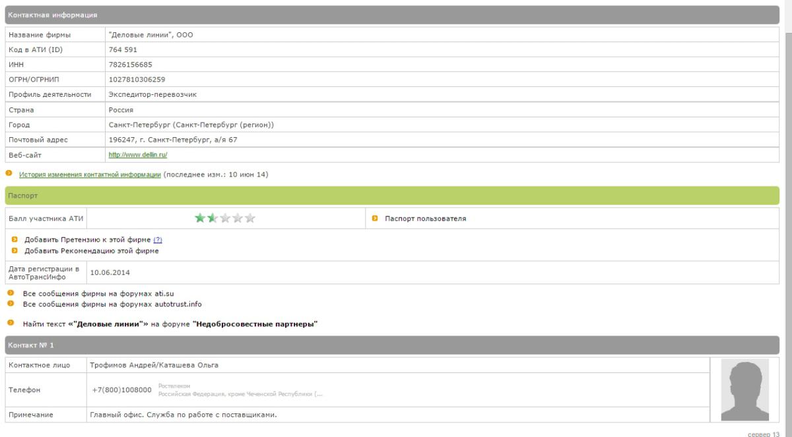Click the Веб-сайт row label
The width and height of the screenshot is (792, 437).
26,154
